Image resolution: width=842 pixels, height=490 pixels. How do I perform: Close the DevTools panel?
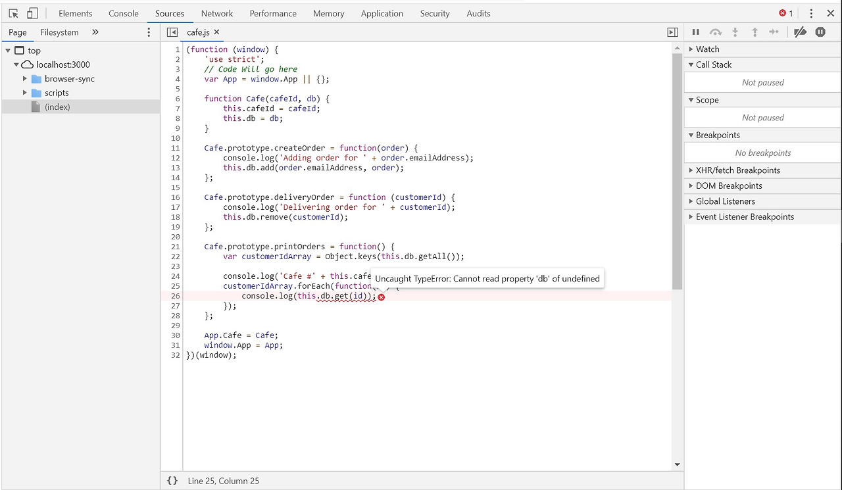click(x=830, y=13)
